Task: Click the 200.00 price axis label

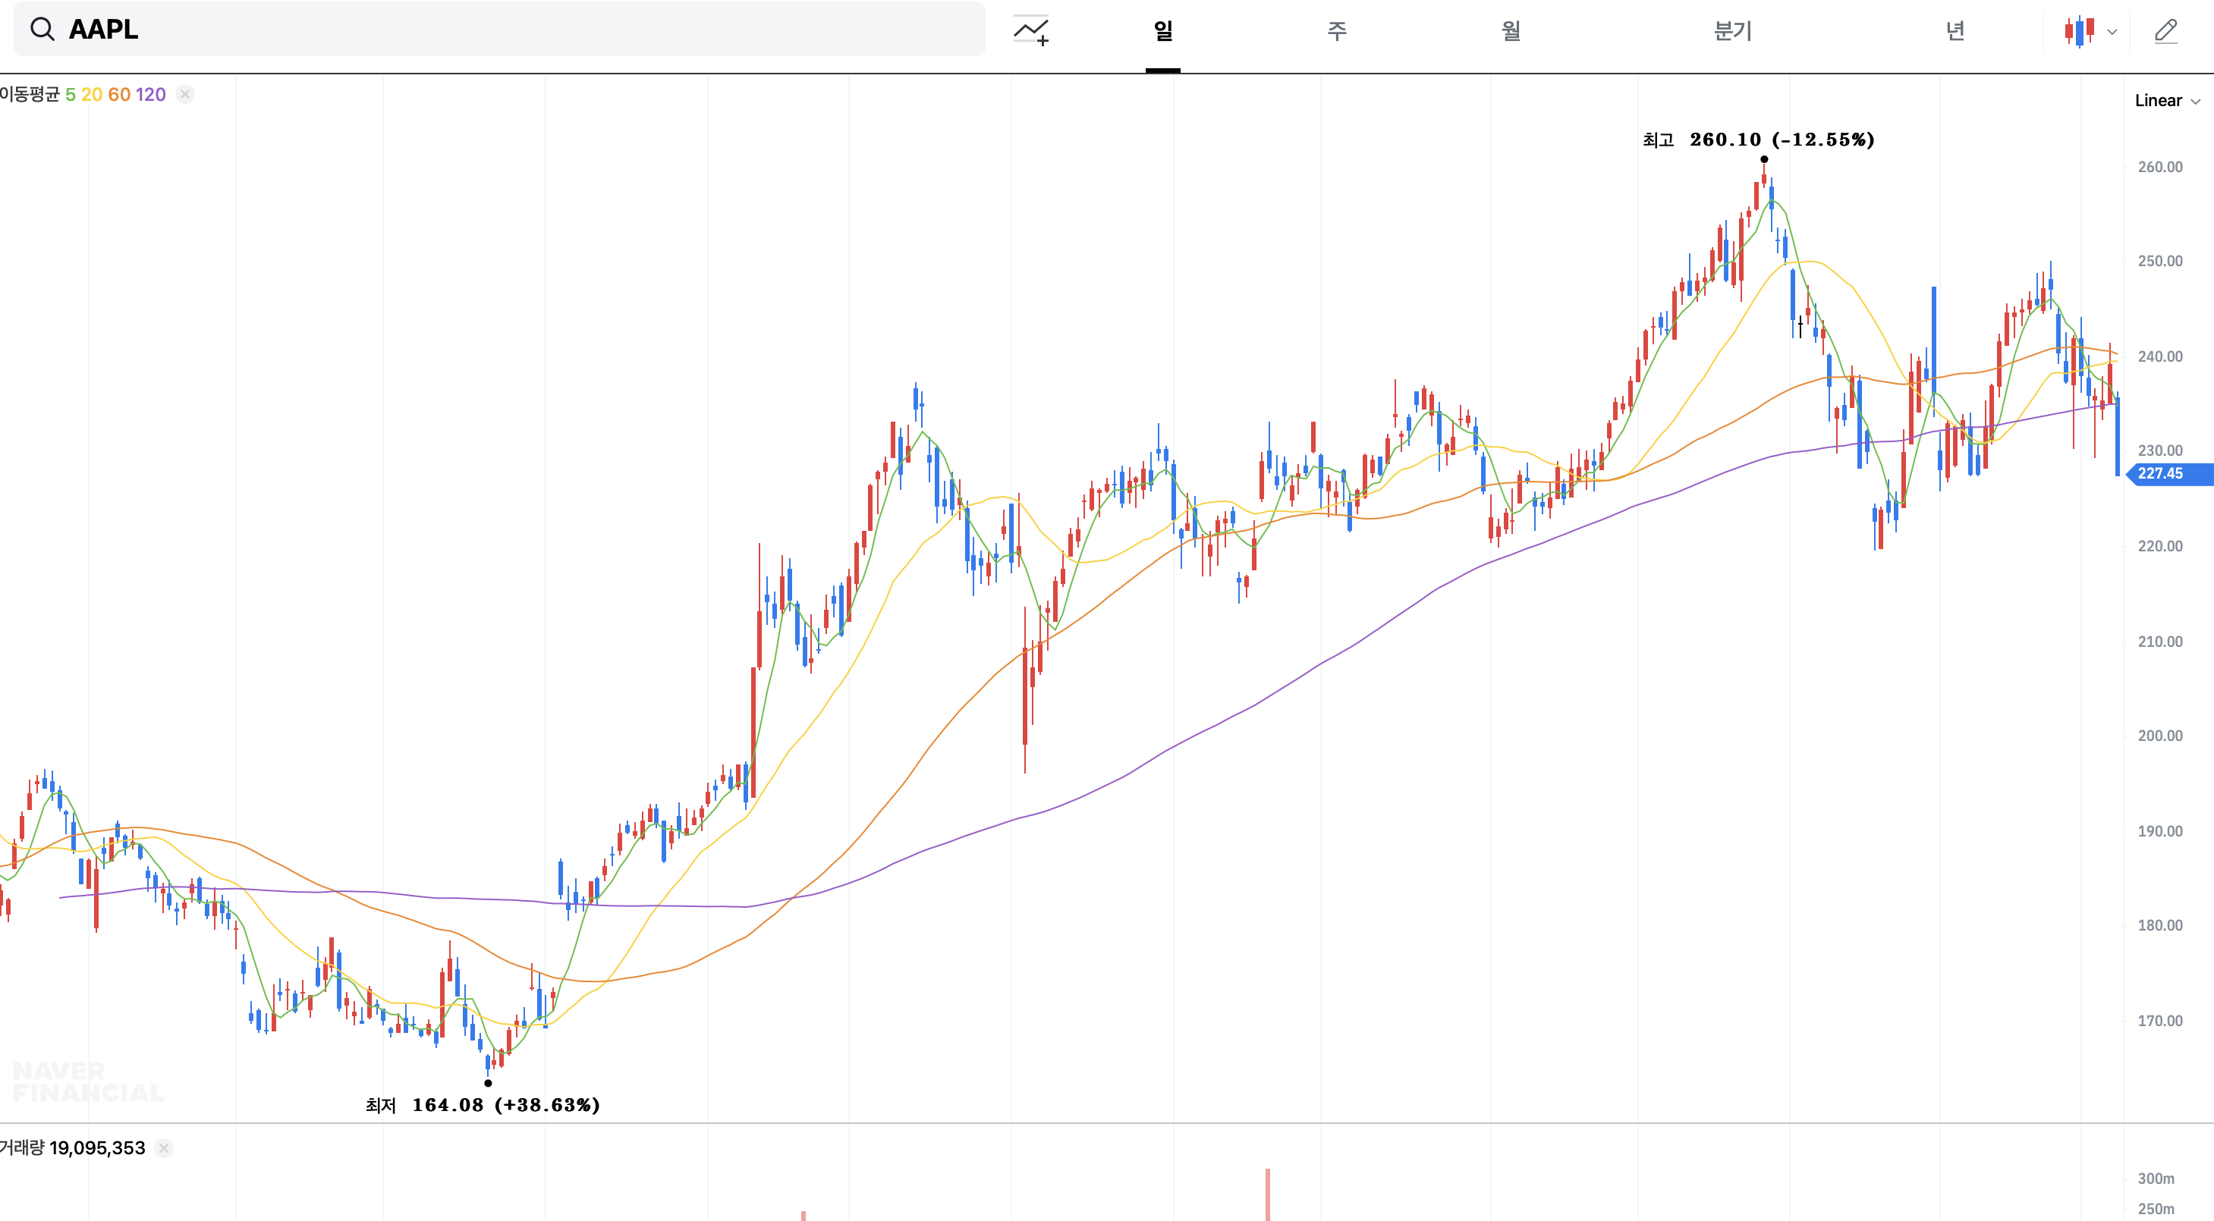Action: 2160,736
